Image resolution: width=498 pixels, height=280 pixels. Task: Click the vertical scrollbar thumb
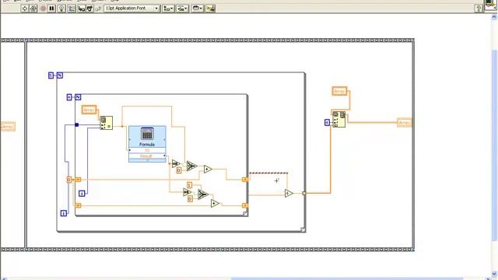(x=494, y=145)
